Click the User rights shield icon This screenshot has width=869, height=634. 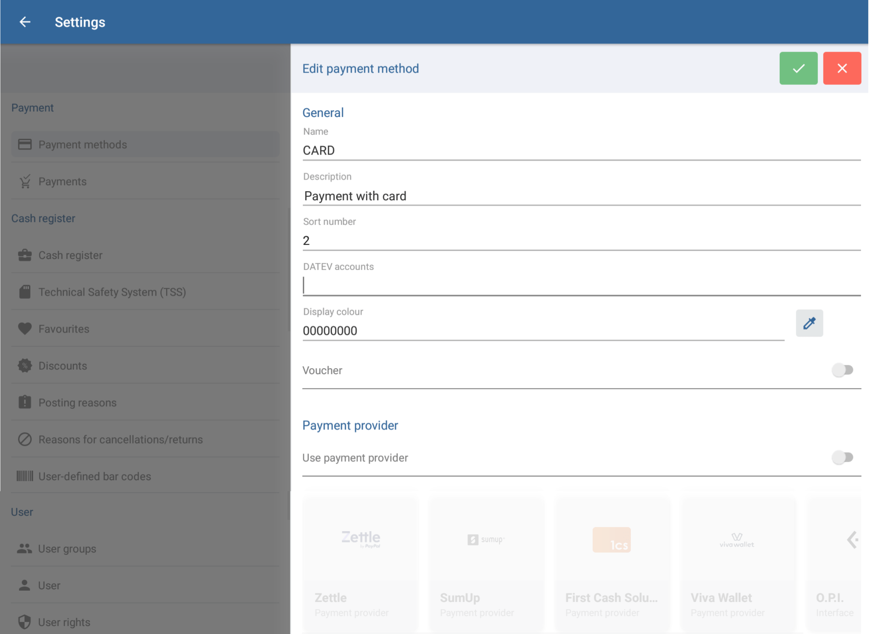[x=25, y=622]
